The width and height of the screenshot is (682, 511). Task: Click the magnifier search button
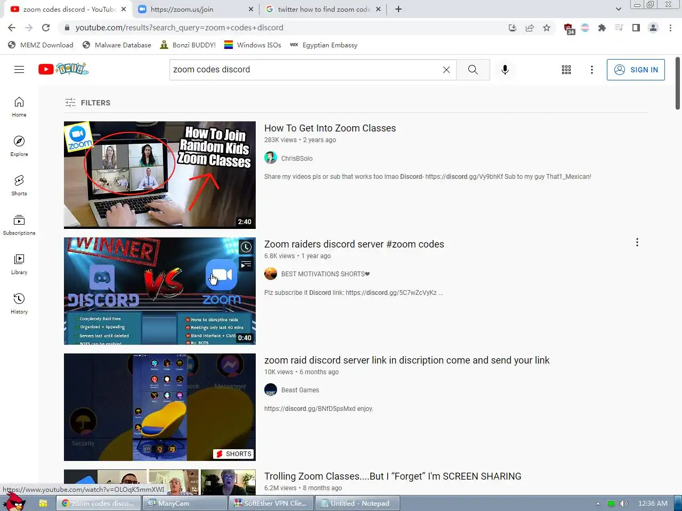[x=473, y=70]
